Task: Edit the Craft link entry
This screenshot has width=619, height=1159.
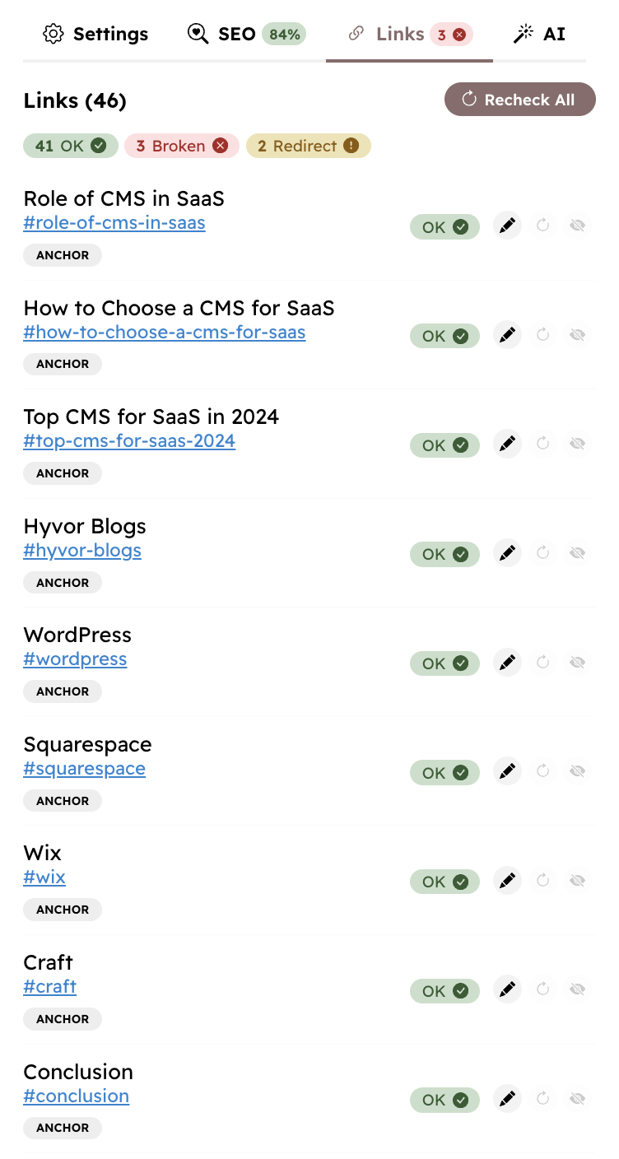Action: pyautogui.click(x=507, y=989)
